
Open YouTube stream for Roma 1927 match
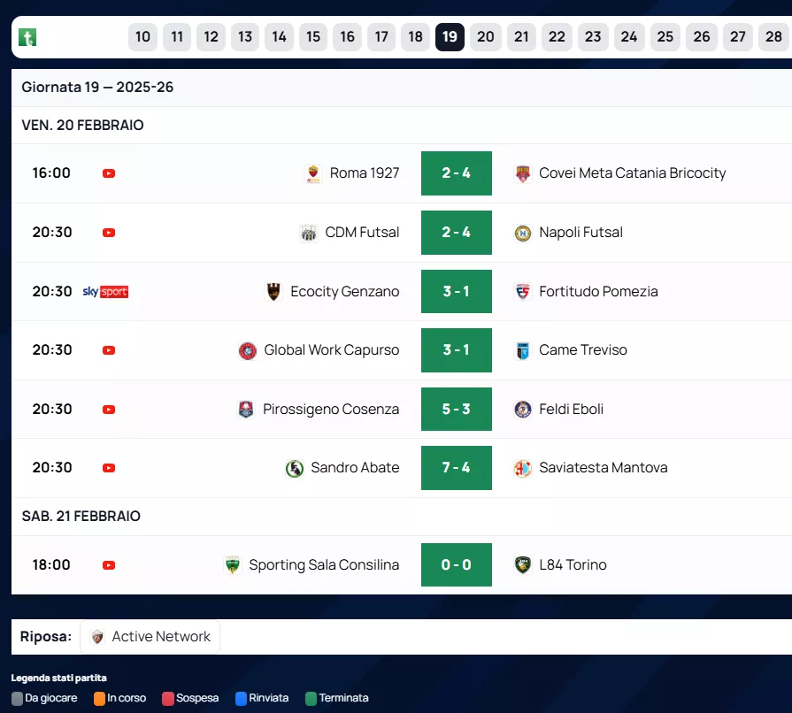point(109,173)
